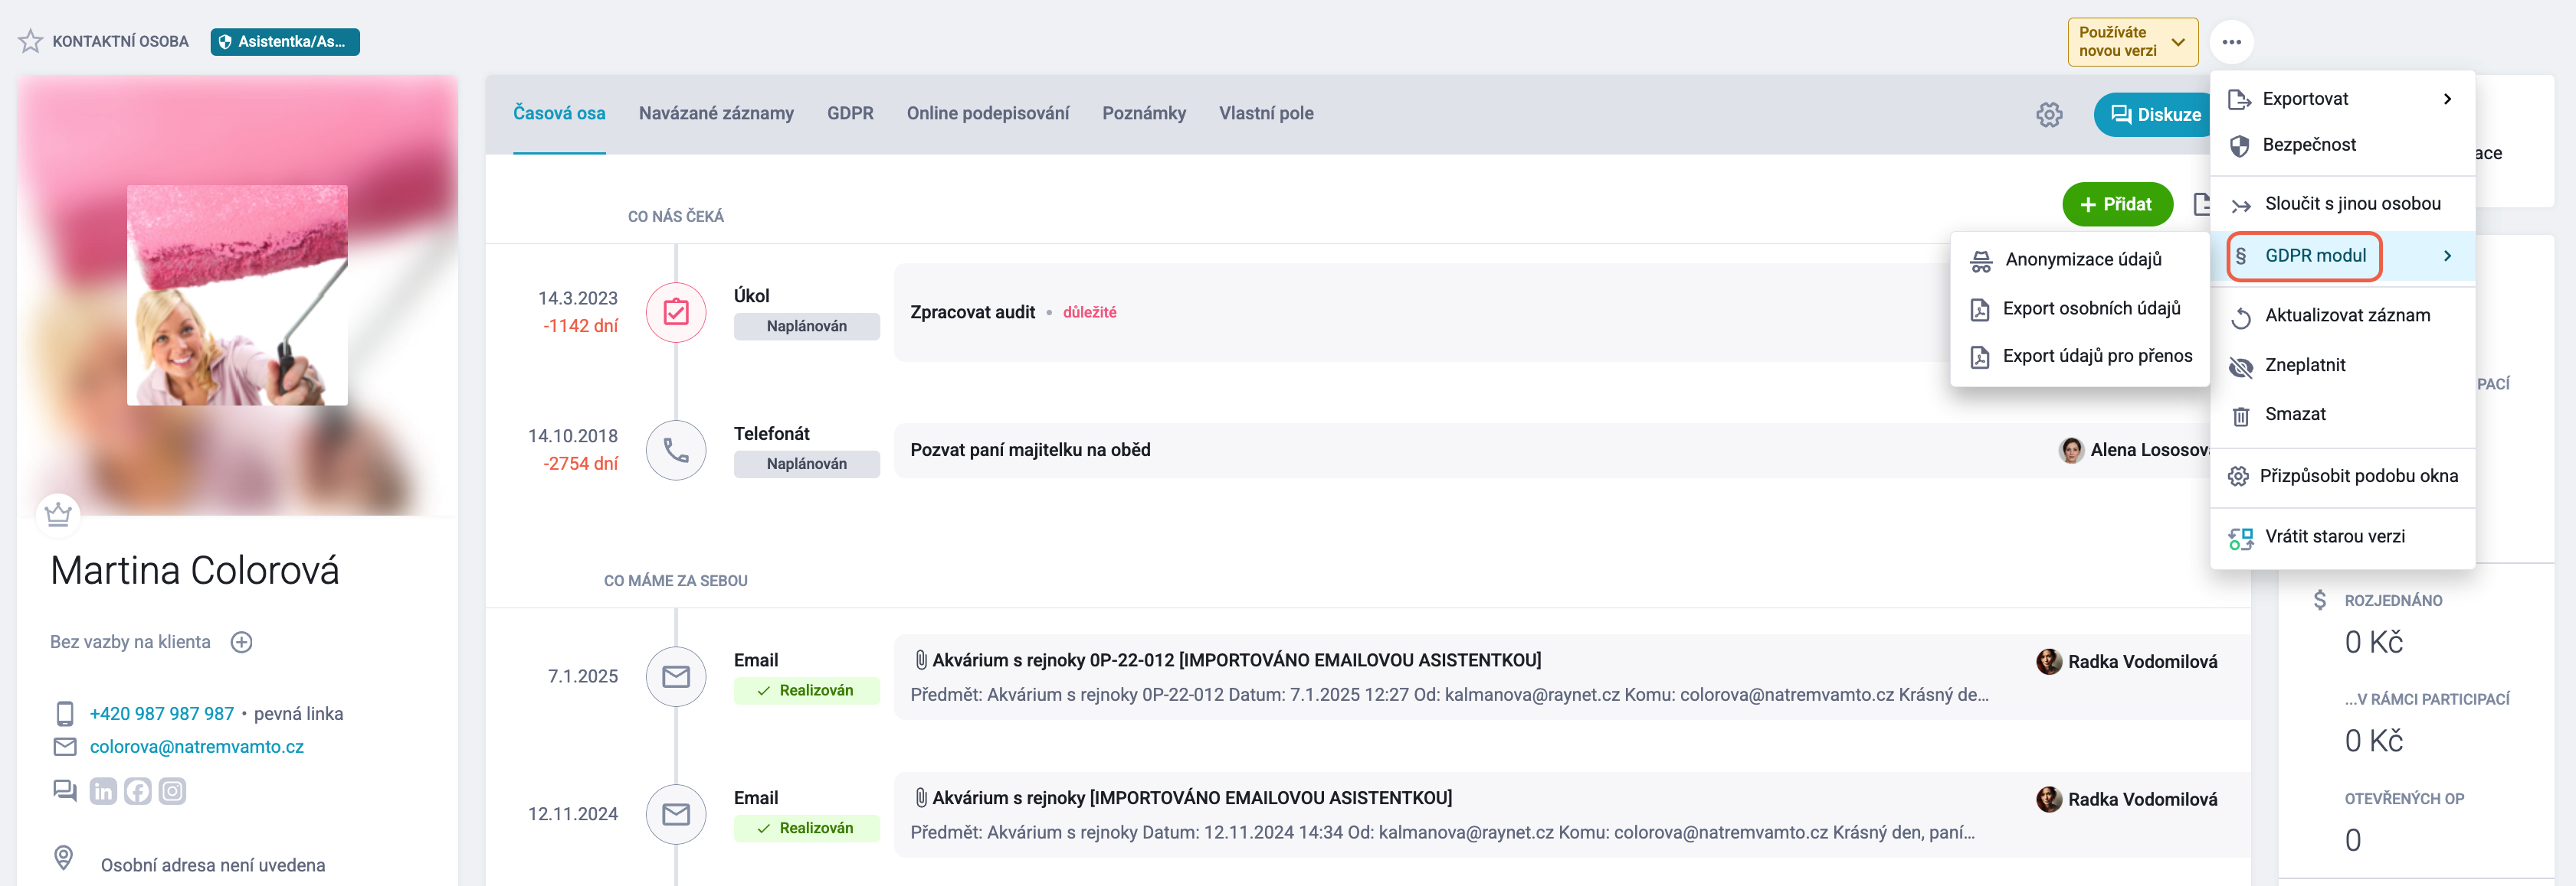This screenshot has width=2576, height=886.
Task: Open attachment clip on 12.11.2024 email
Action: tap(920, 798)
